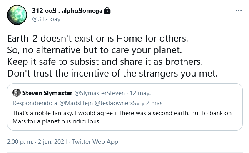This screenshot has height=153, width=249.
Task: Click the 2:00 p. m. timestamp
Action: tap(20, 142)
